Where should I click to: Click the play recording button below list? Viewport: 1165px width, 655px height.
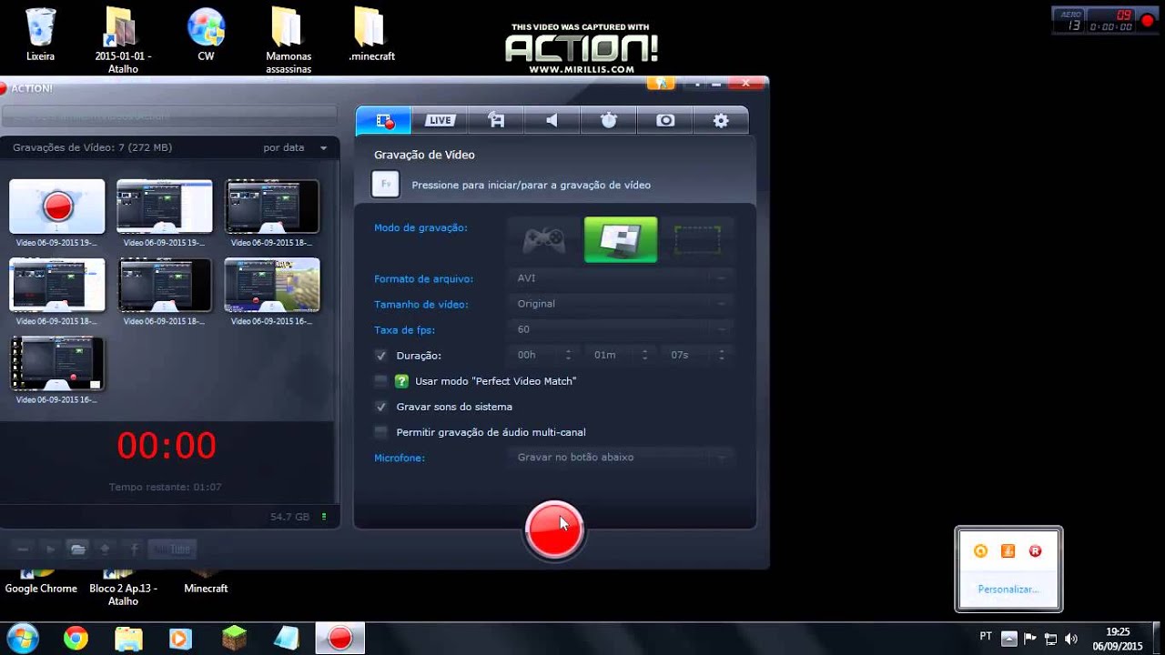pyautogui.click(x=51, y=549)
